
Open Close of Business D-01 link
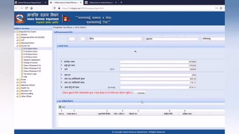(x=32, y=66)
